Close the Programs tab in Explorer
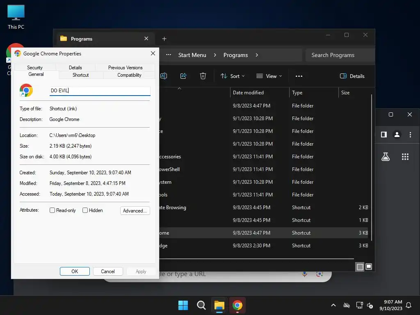This screenshot has width=420, height=315. [x=146, y=39]
